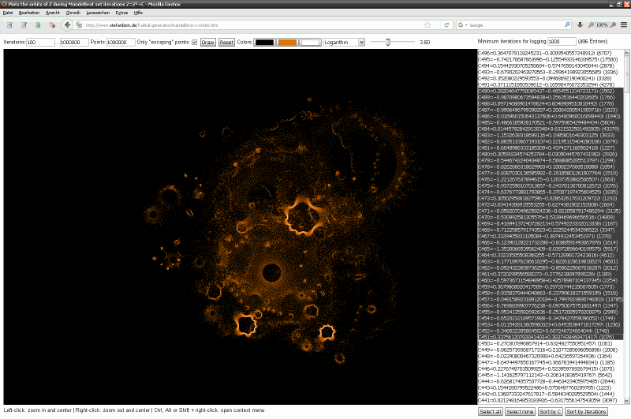The width and height of the screenshot is (631, 419).
Task: Click the Select none button
Action: [x=520, y=412]
